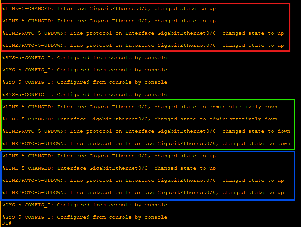This screenshot has height=227, width=301.
Task: Click first %LINK-5-CHANGED line in blue box
Action: coord(109,156)
